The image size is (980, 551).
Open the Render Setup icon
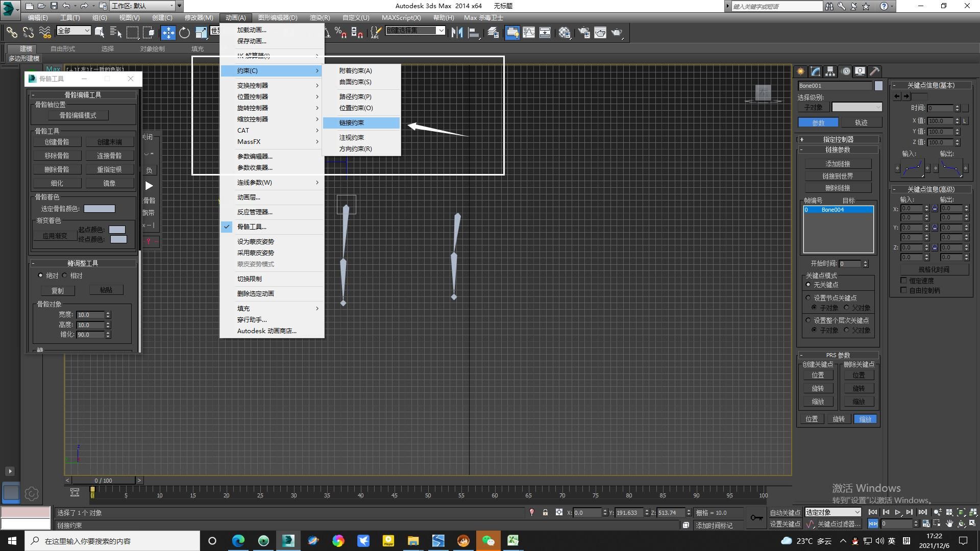[x=584, y=33]
